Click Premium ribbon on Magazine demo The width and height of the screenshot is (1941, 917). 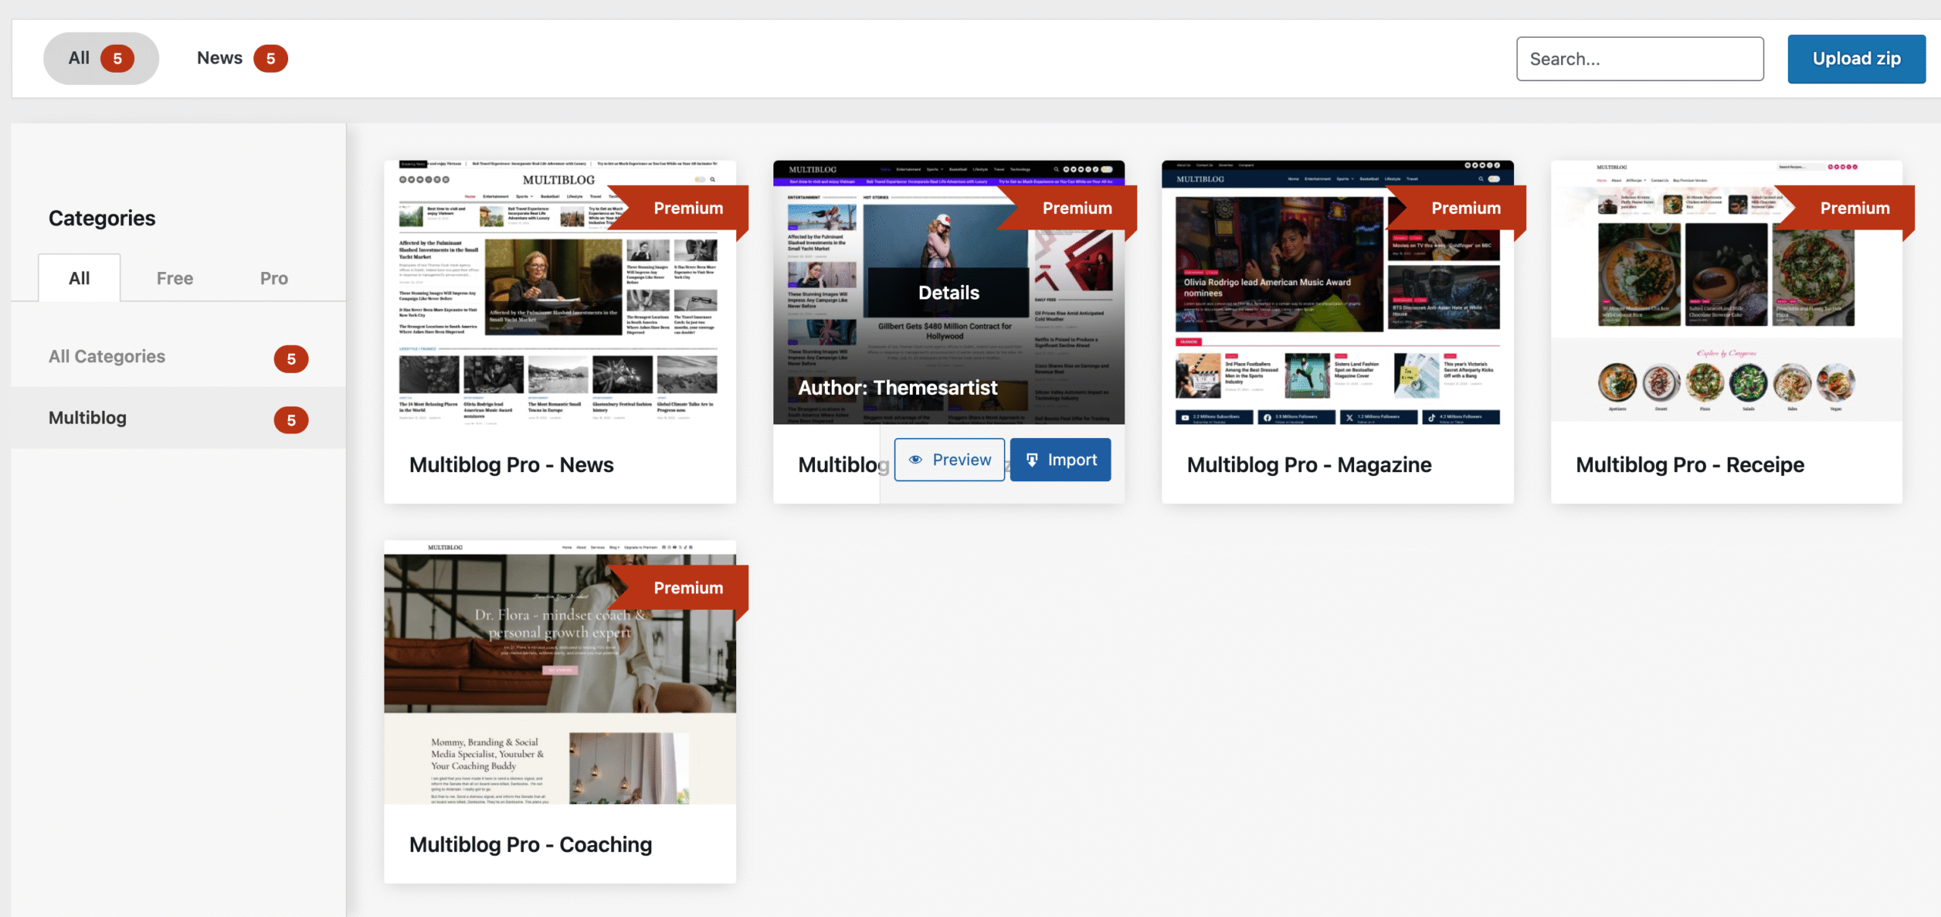click(1456, 208)
